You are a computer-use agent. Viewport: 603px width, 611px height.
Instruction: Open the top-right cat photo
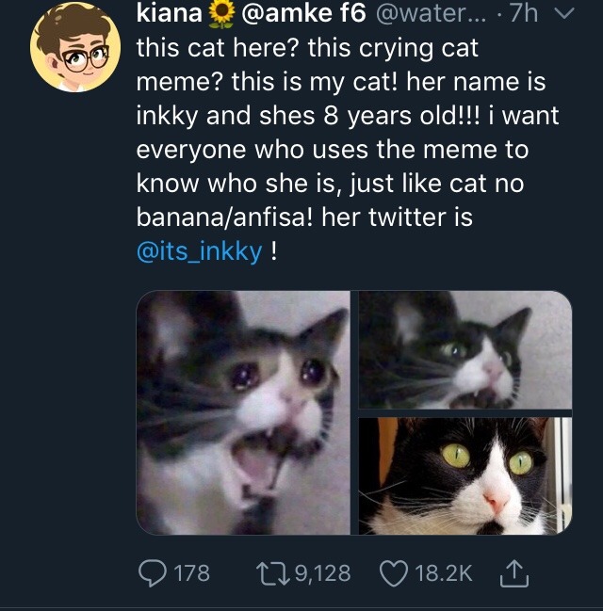click(x=464, y=349)
